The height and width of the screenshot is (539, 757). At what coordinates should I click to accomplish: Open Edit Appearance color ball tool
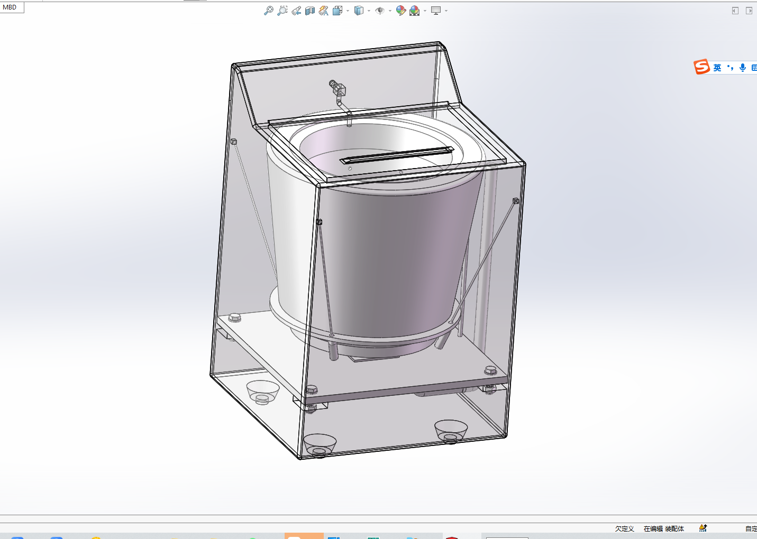coord(401,11)
